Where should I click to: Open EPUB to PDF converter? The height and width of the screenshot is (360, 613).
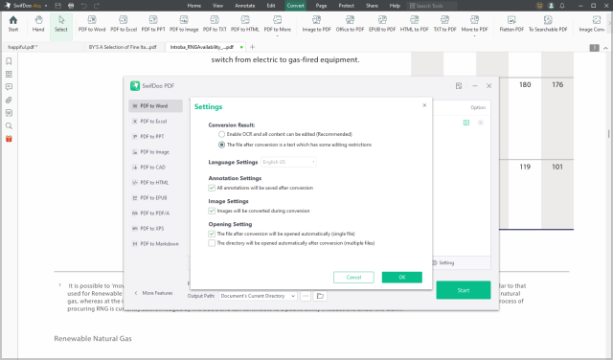(x=382, y=24)
